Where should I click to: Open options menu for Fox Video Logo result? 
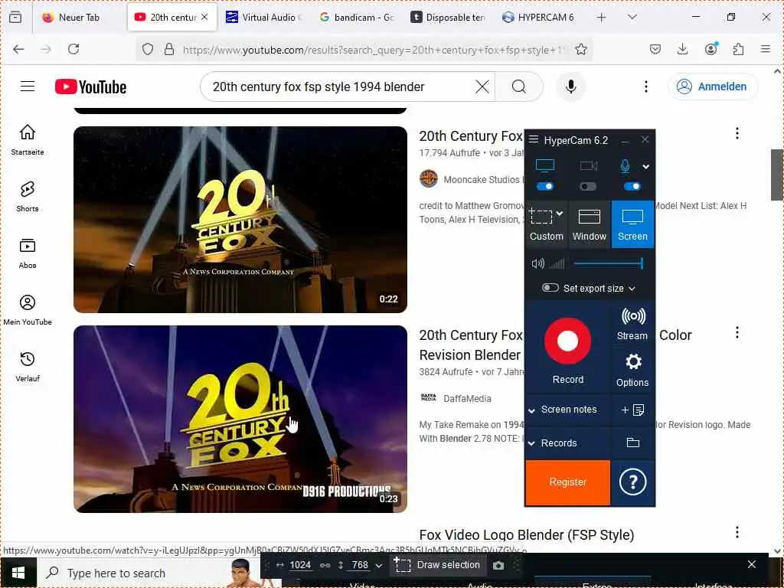[x=737, y=532]
